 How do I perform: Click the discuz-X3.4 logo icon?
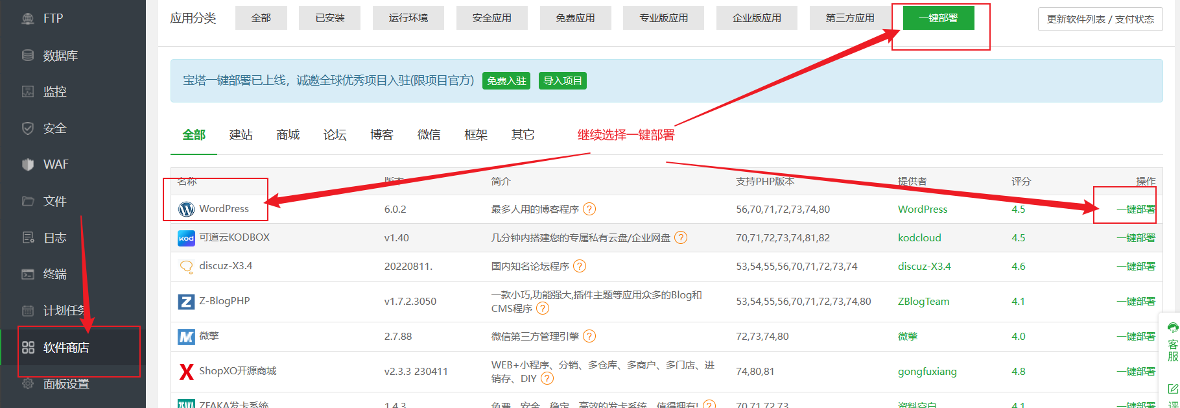pyautogui.click(x=186, y=267)
